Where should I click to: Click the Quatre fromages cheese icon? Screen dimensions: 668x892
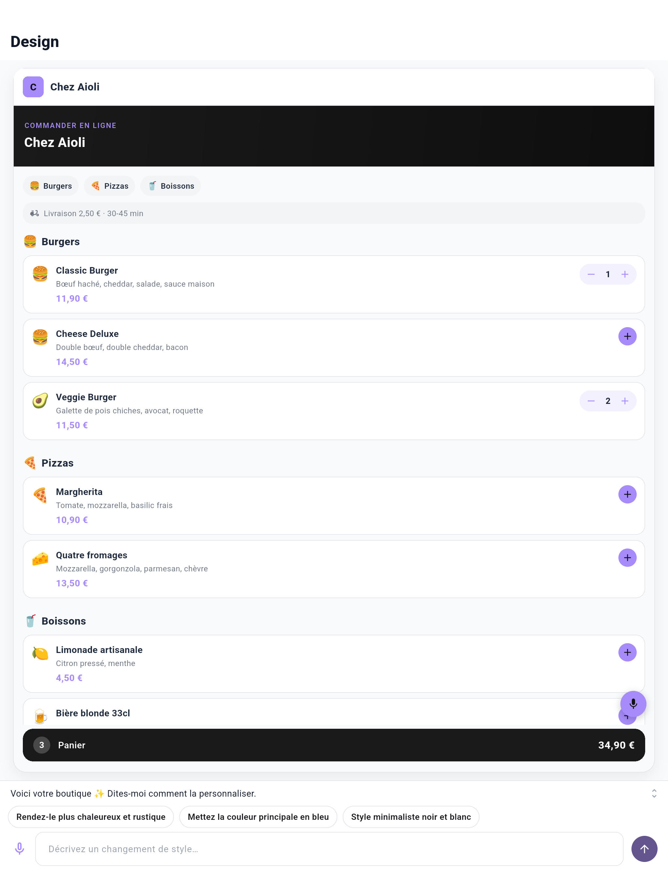[40, 559]
